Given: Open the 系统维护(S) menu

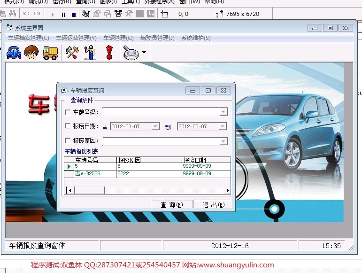Looking at the screenshot, I should click(196, 38).
